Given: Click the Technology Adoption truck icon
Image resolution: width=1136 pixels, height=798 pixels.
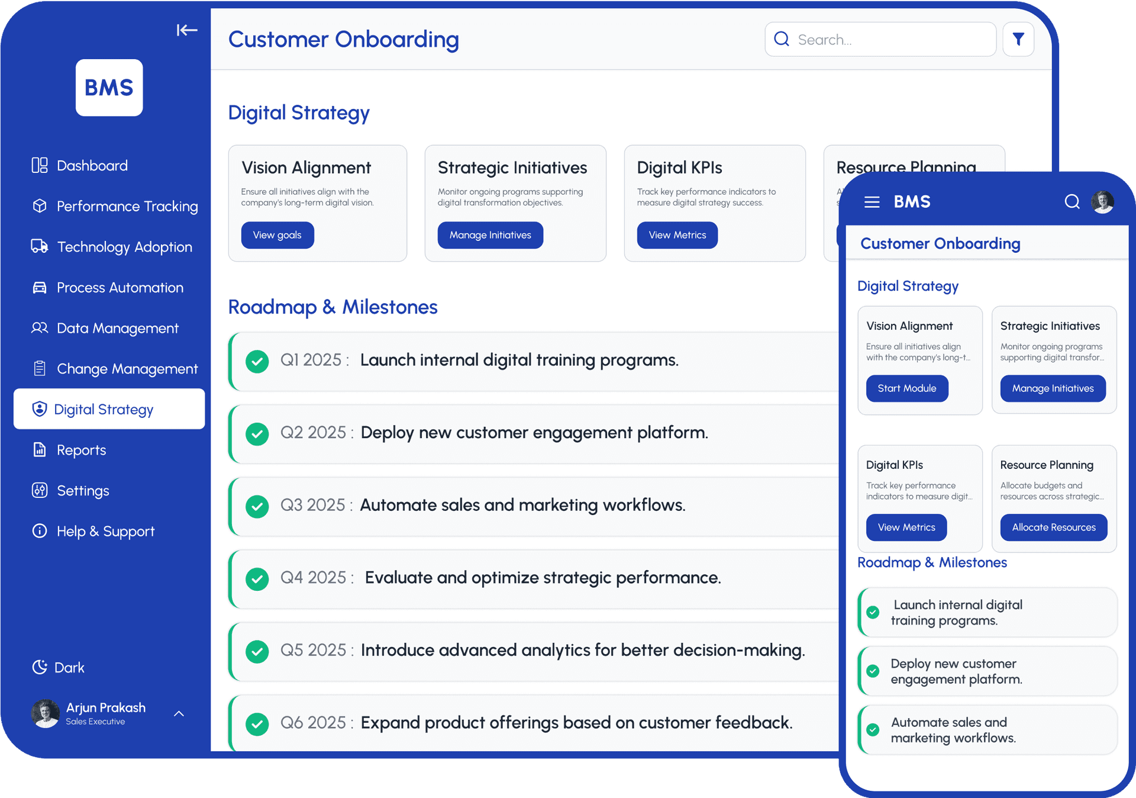Looking at the screenshot, I should coord(40,246).
